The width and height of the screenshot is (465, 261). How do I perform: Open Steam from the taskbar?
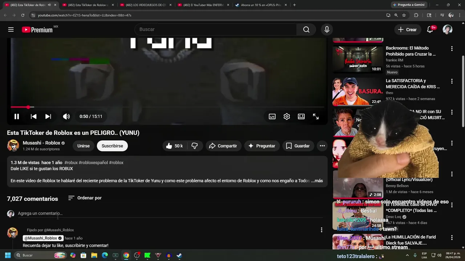pyautogui.click(x=179, y=255)
